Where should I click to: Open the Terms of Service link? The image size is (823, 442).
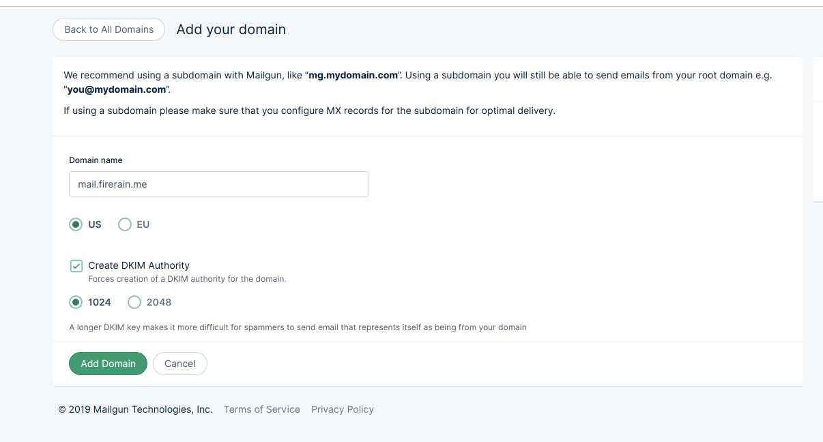pos(262,409)
